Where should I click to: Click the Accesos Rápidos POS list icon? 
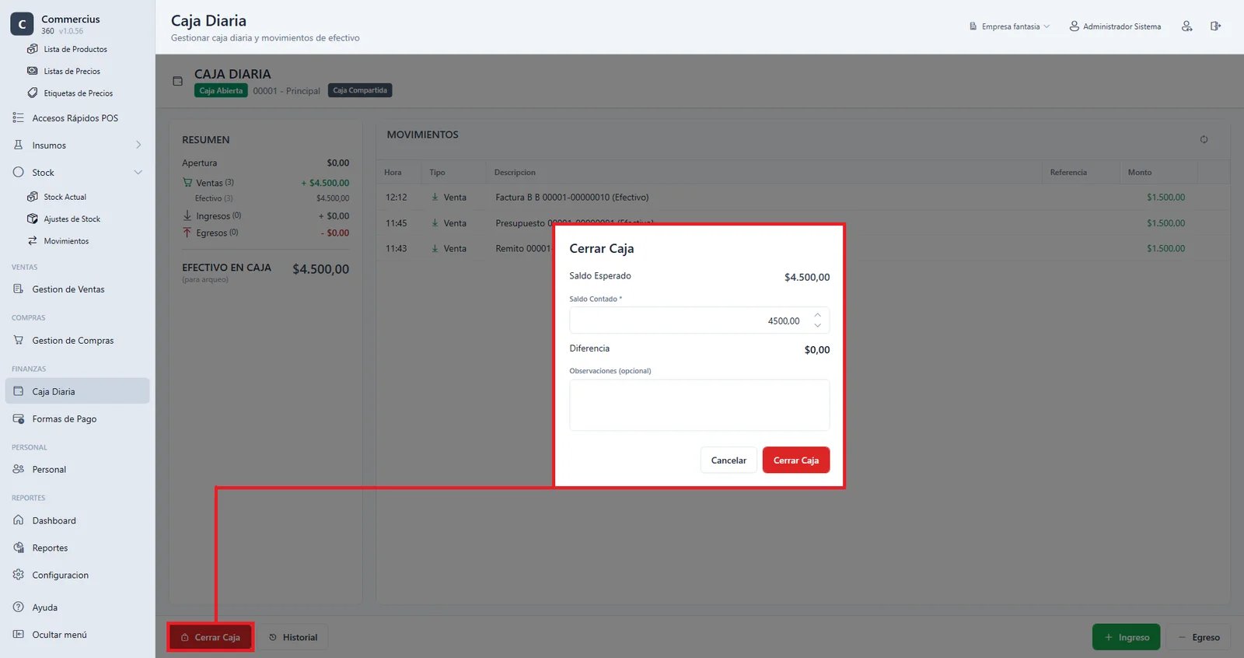coord(18,118)
